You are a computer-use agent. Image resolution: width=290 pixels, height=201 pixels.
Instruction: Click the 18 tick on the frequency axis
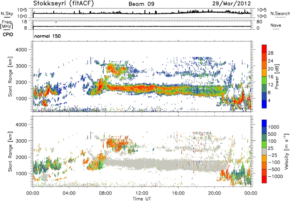24,22
